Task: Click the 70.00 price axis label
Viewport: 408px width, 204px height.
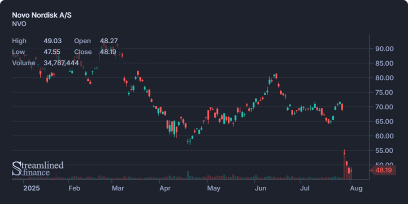Action: pyautogui.click(x=384, y=107)
